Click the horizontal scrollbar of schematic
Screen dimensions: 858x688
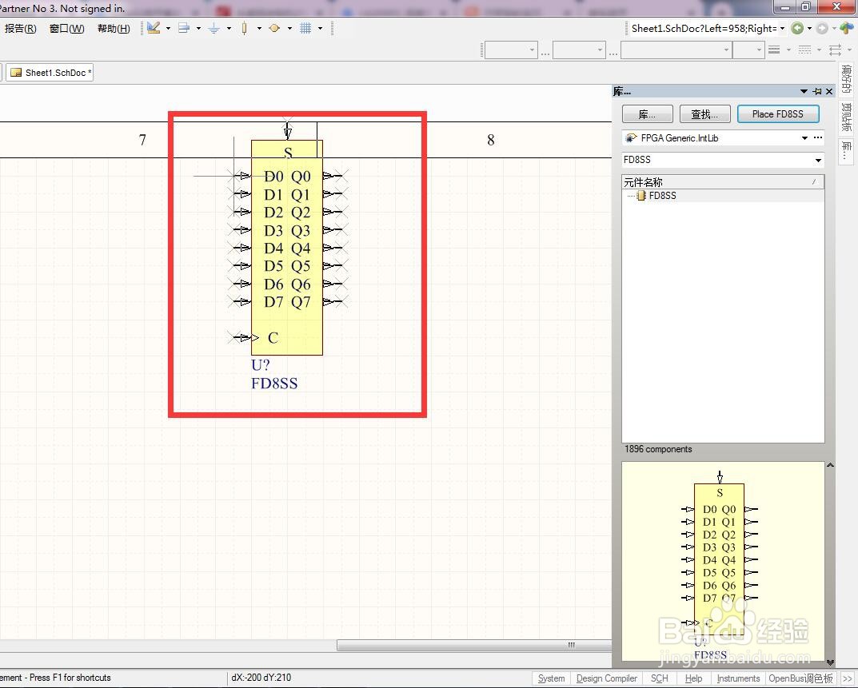point(474,646)
